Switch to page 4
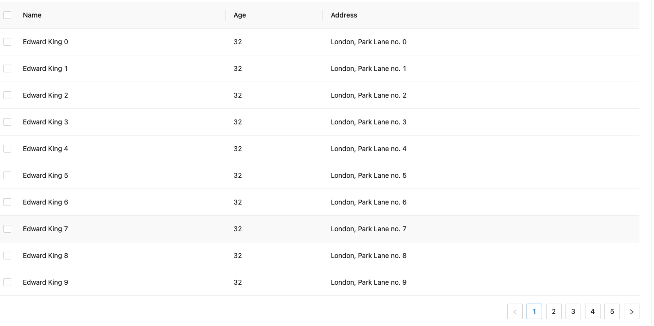The width and height of the screenshot is (654, 326). coord(592,312)
